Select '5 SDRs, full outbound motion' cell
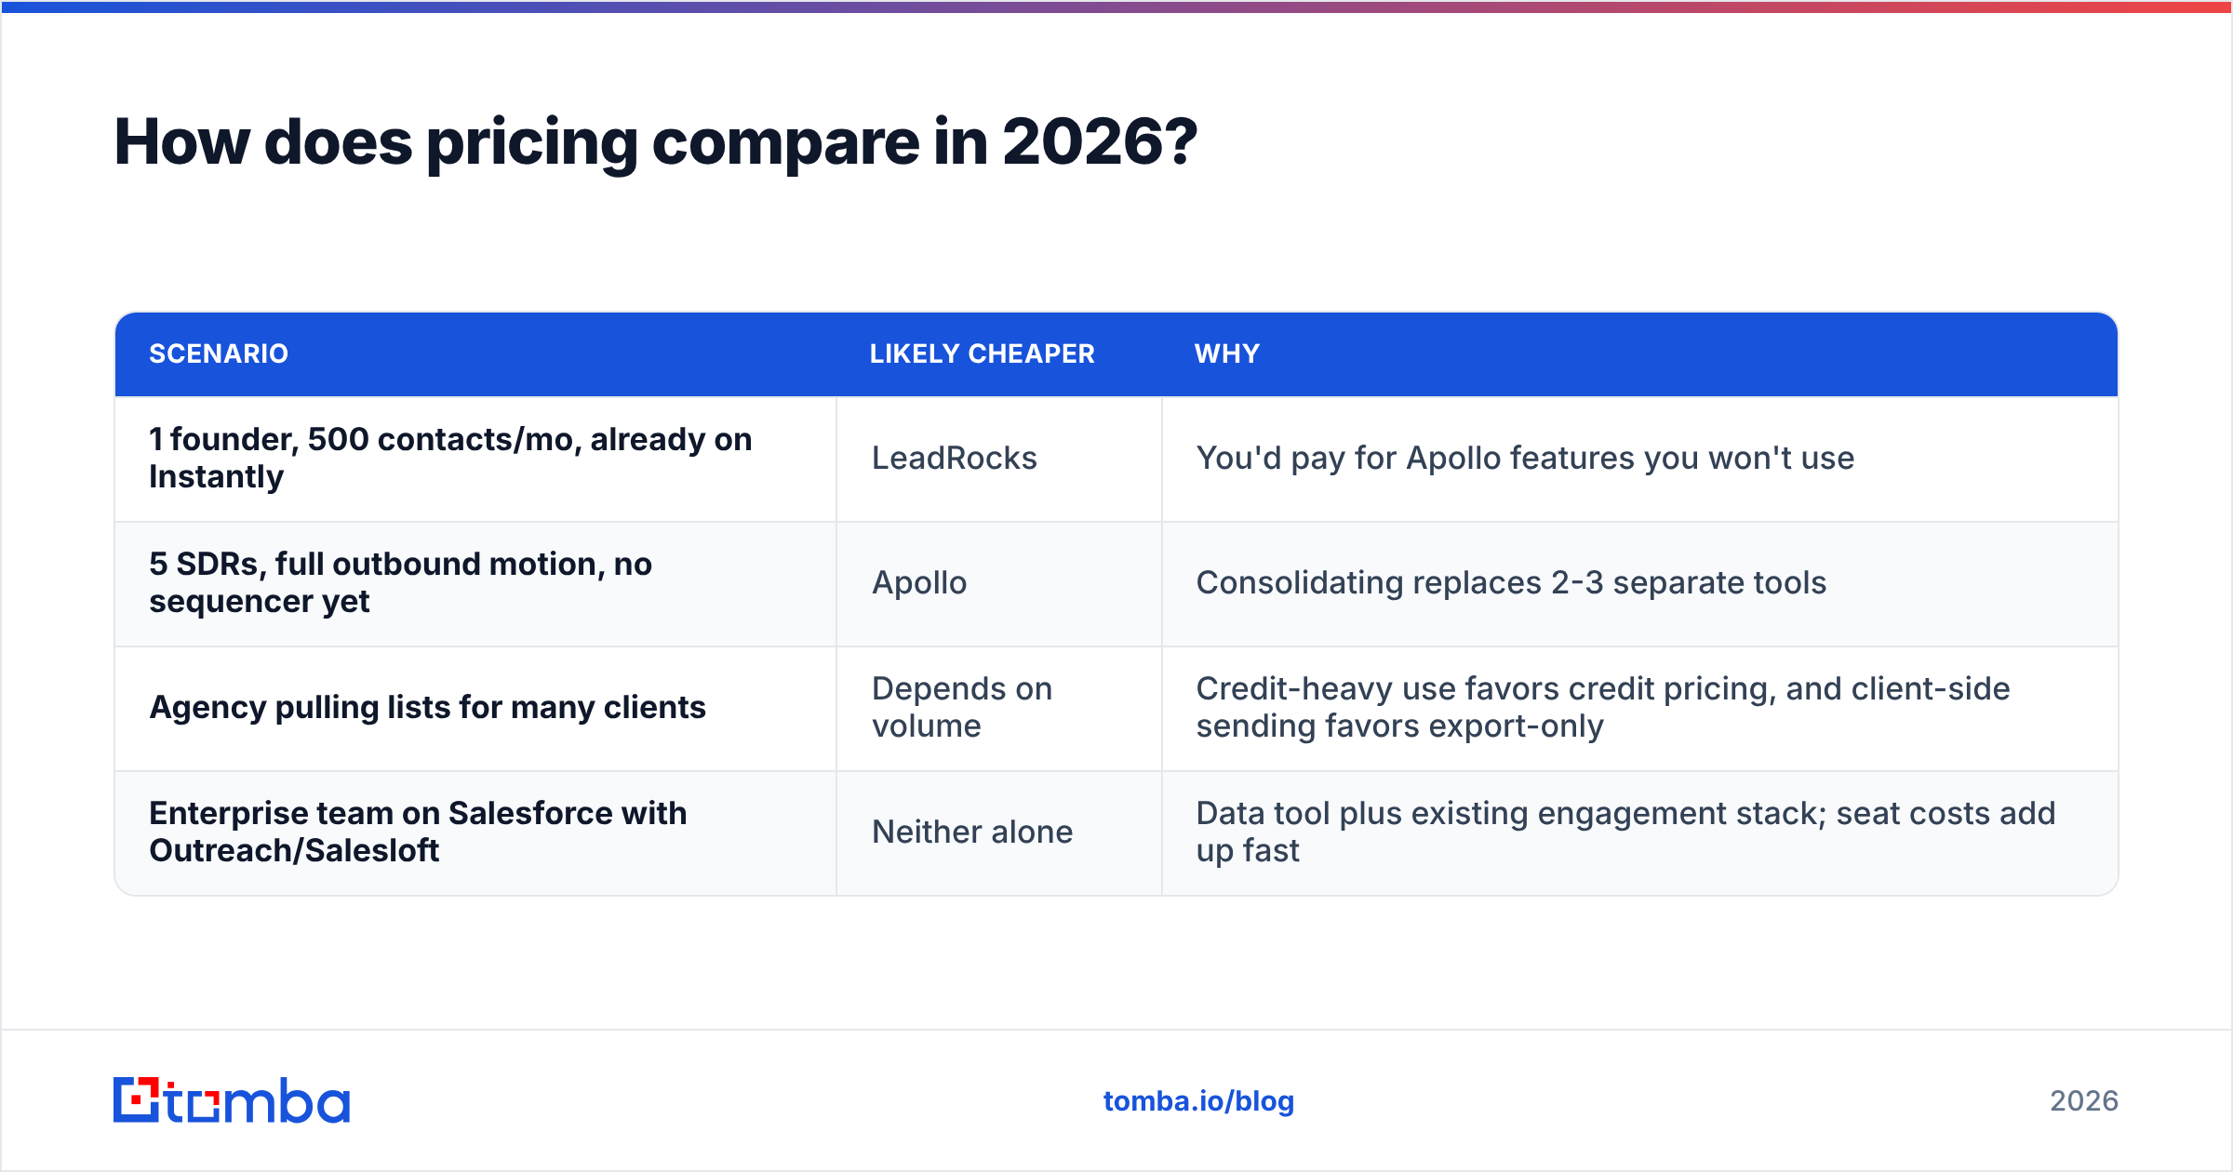 tap(475, 583)
